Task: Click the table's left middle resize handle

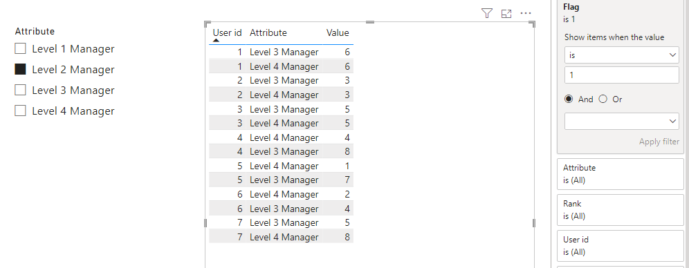Action: pyautogui.click(x=205, y=223)
